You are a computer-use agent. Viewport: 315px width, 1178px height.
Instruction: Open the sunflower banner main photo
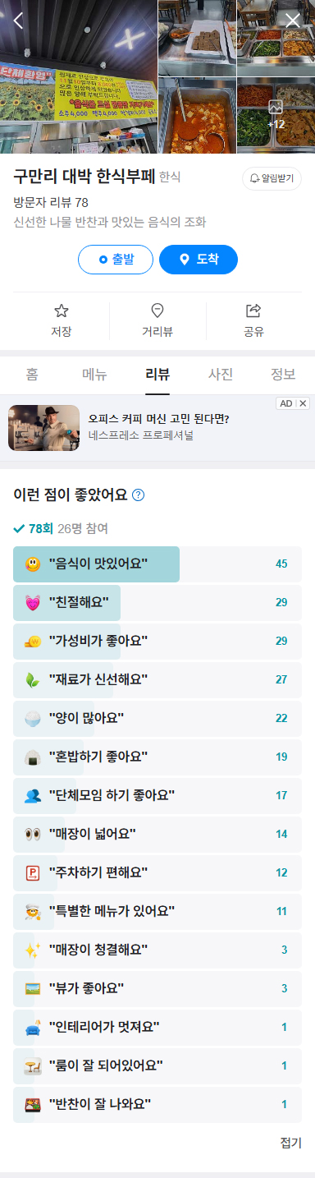78,76
